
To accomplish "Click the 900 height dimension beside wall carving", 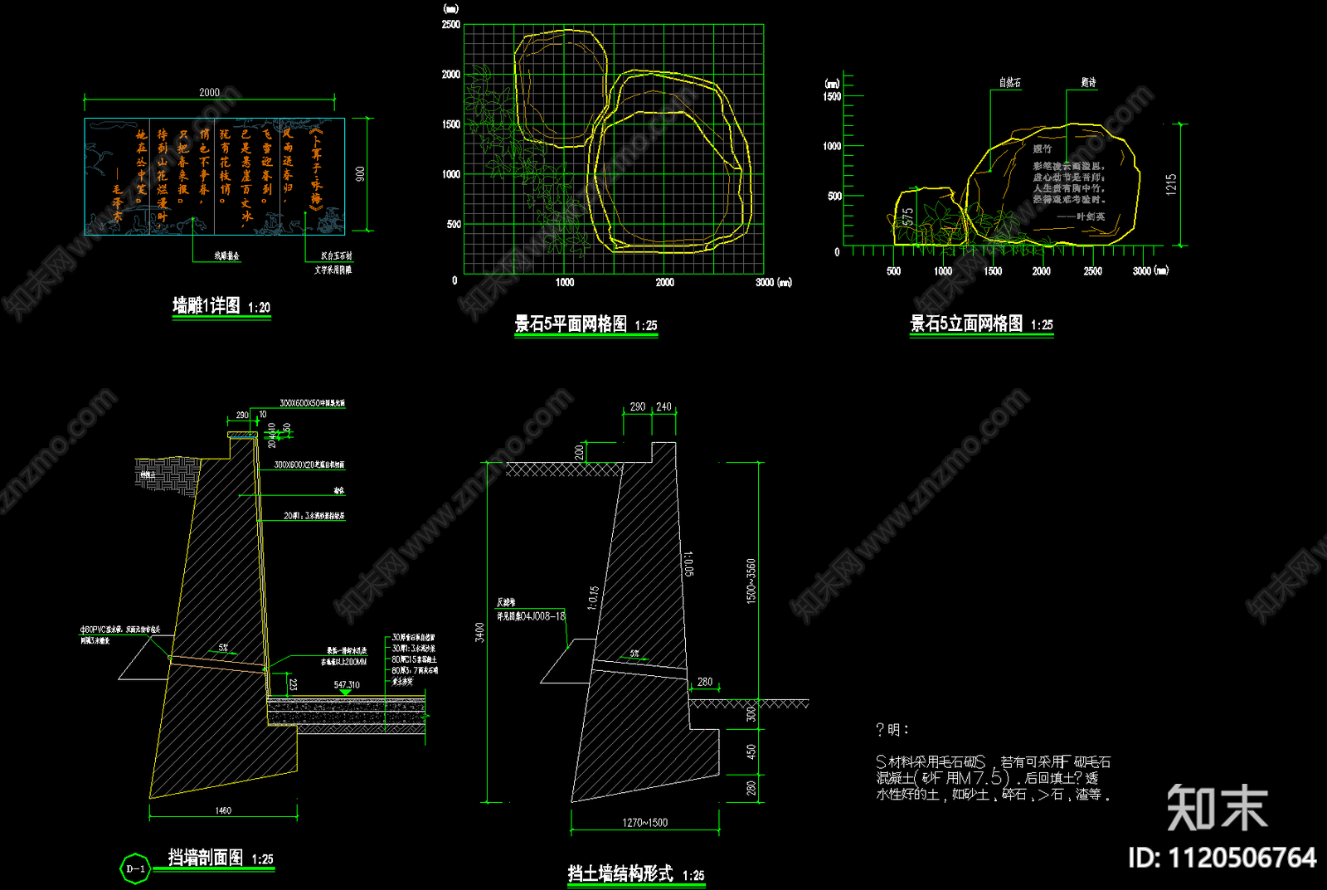I will coord(359,174).
